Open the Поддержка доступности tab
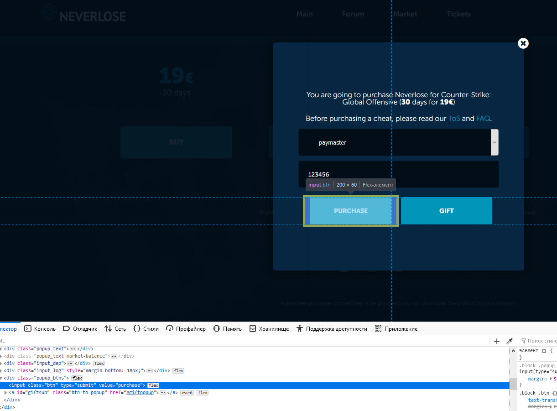 [332, 328]
